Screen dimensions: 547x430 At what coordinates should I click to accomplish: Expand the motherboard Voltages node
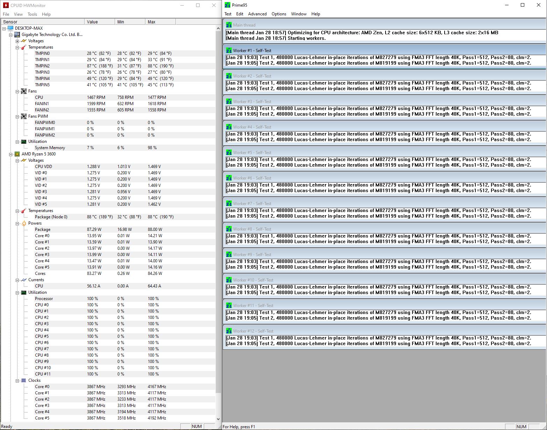[17, 41]
